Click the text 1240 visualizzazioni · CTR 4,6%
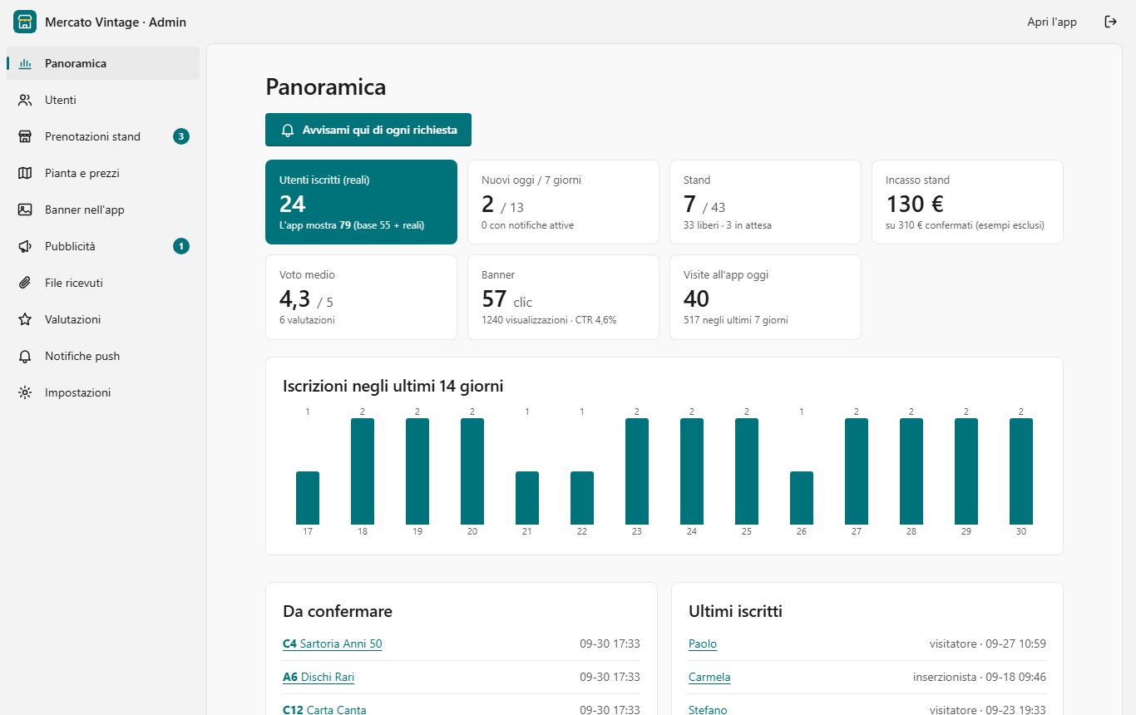 (x=549, y=320)
